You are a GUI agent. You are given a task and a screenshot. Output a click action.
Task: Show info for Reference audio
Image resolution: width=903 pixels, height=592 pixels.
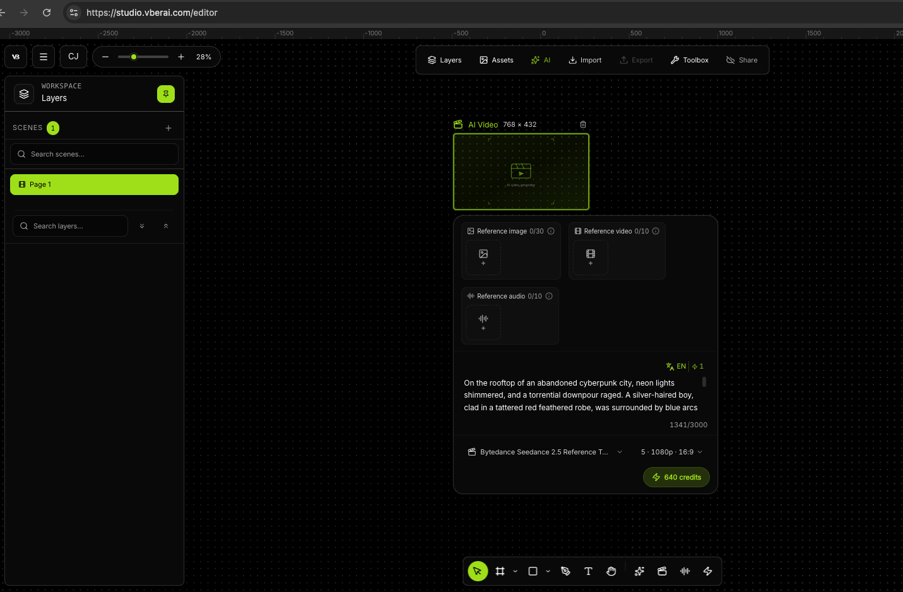tap(549, 296)
